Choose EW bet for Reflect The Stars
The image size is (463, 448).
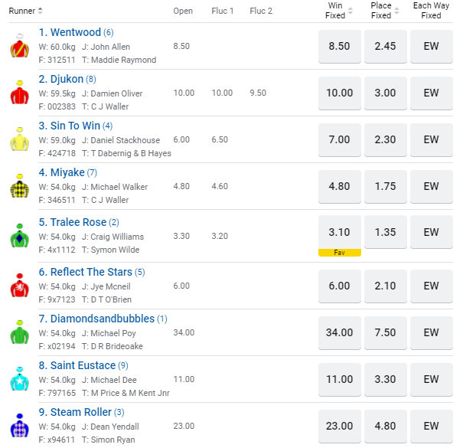point(431,286)
